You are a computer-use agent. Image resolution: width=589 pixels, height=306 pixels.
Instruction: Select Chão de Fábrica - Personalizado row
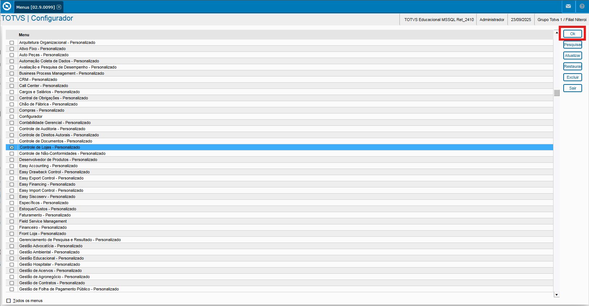tap(279, 104)
